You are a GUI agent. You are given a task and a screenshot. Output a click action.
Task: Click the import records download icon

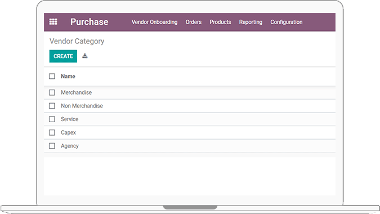[85, 56]
